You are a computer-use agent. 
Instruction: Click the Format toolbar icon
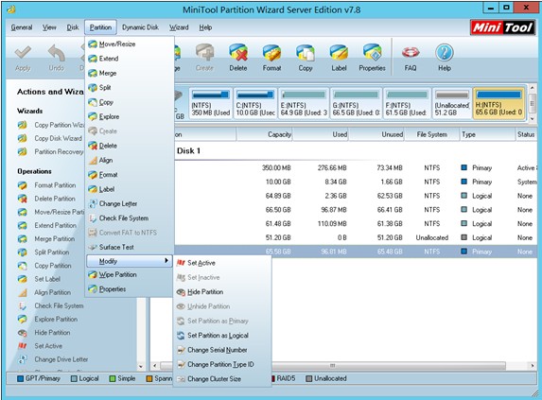[271, 58]
